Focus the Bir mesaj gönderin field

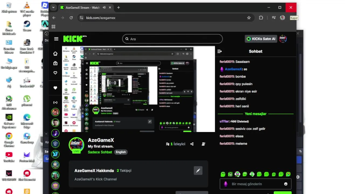[x=256, y=184]
